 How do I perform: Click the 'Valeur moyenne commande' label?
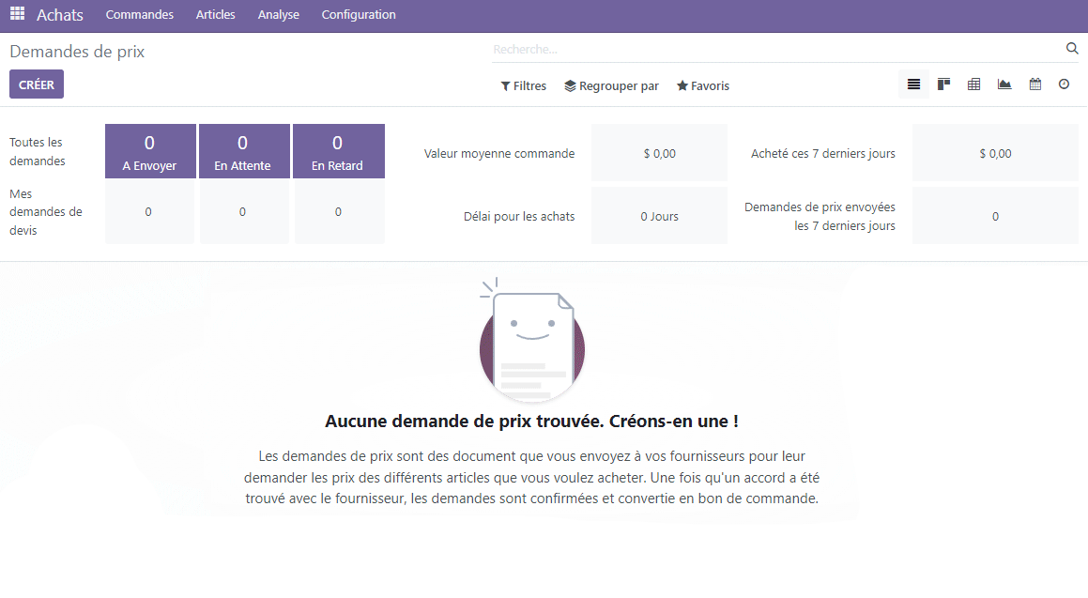(498, 153)
